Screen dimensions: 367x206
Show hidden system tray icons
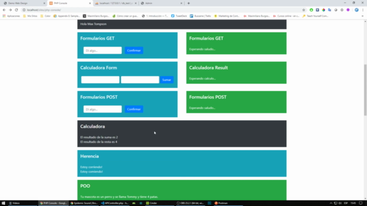[x=331, y=203]
